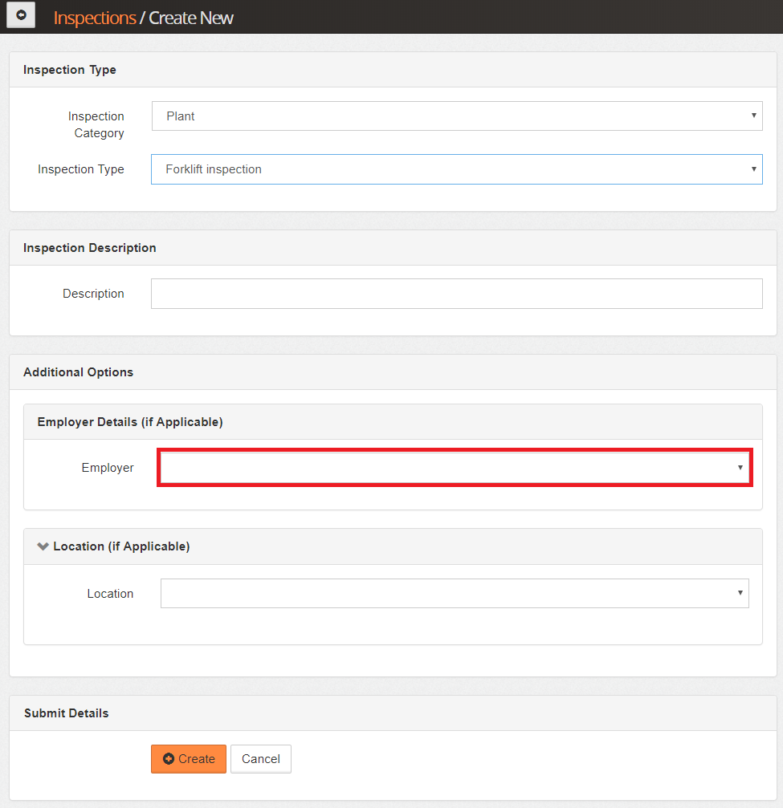The height and width of the screenshot is (808, 783).
Task: Open the Location dropdown
Action: point(454,594)
